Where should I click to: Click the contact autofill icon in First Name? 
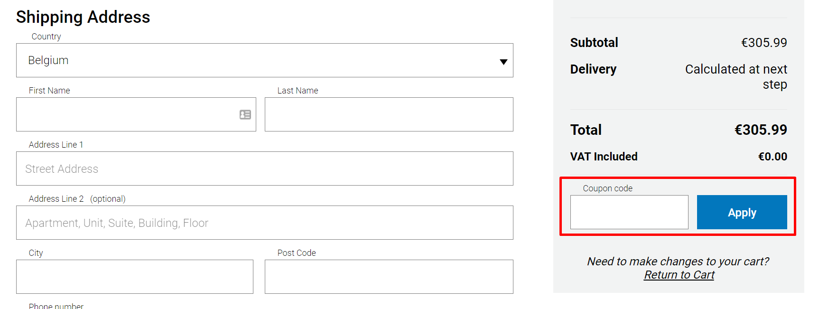tap(245, 114)
